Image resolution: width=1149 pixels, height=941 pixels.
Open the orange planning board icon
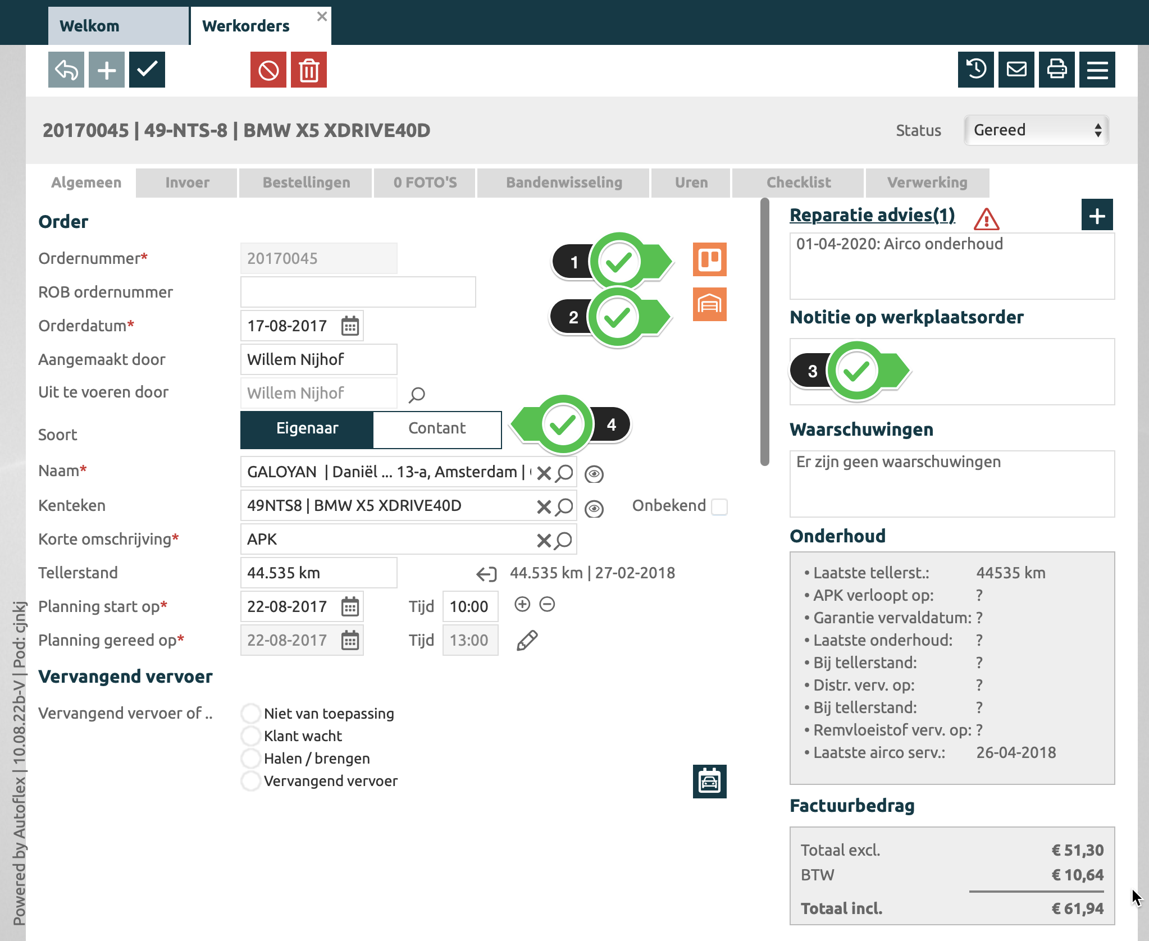click(x=709, y=259)
